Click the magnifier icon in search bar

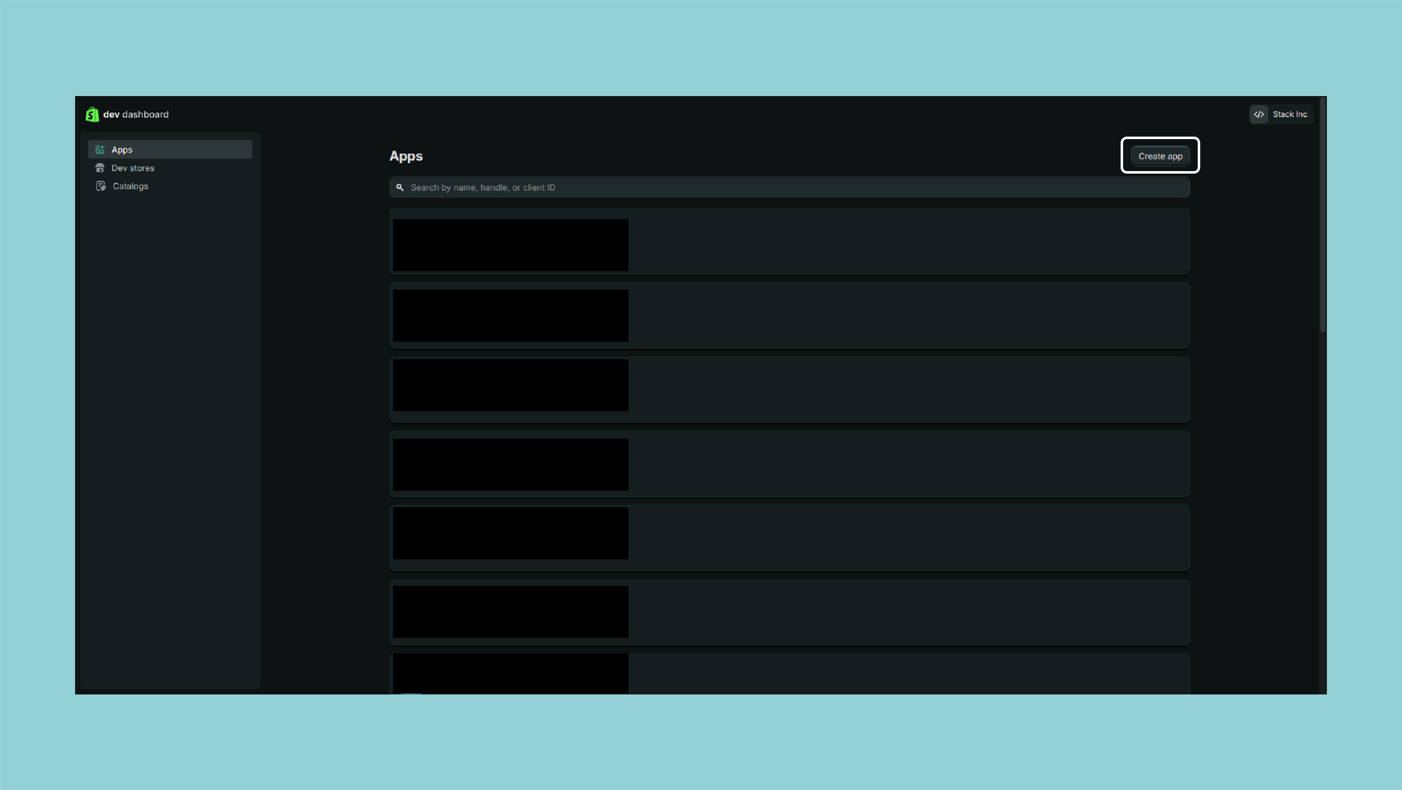(400, 188)
